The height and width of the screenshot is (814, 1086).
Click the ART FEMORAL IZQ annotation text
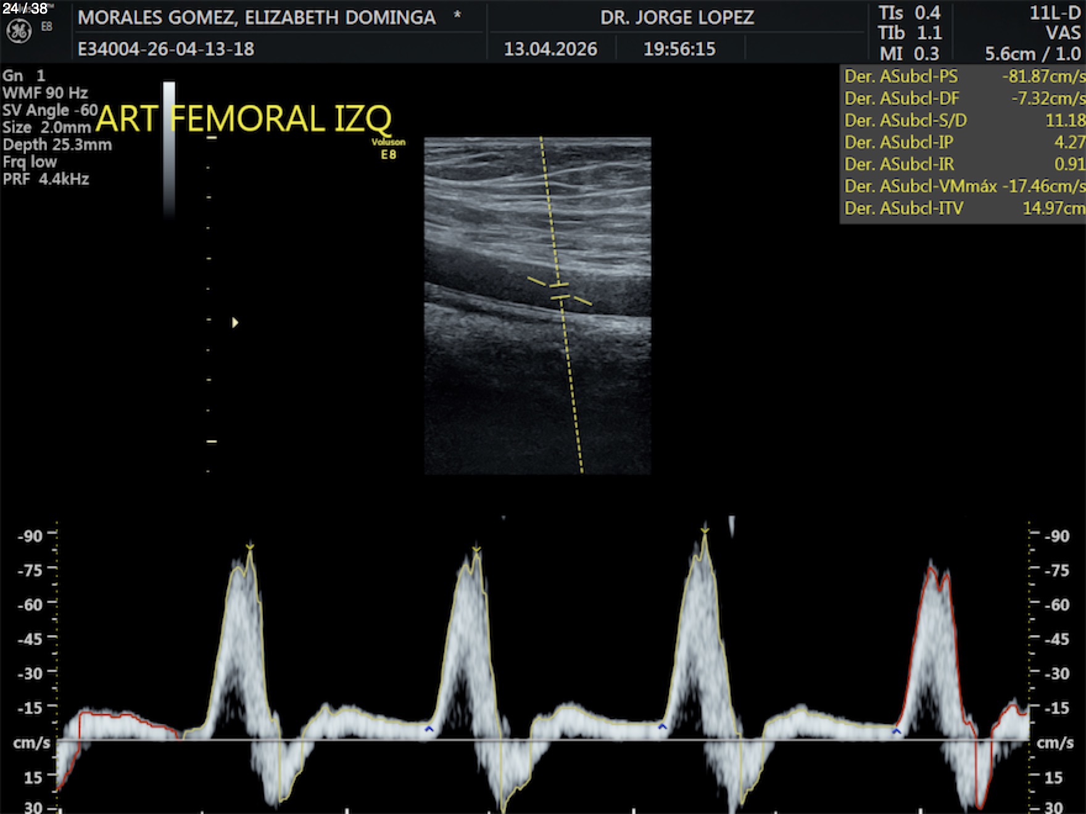(x=244, y=118)
